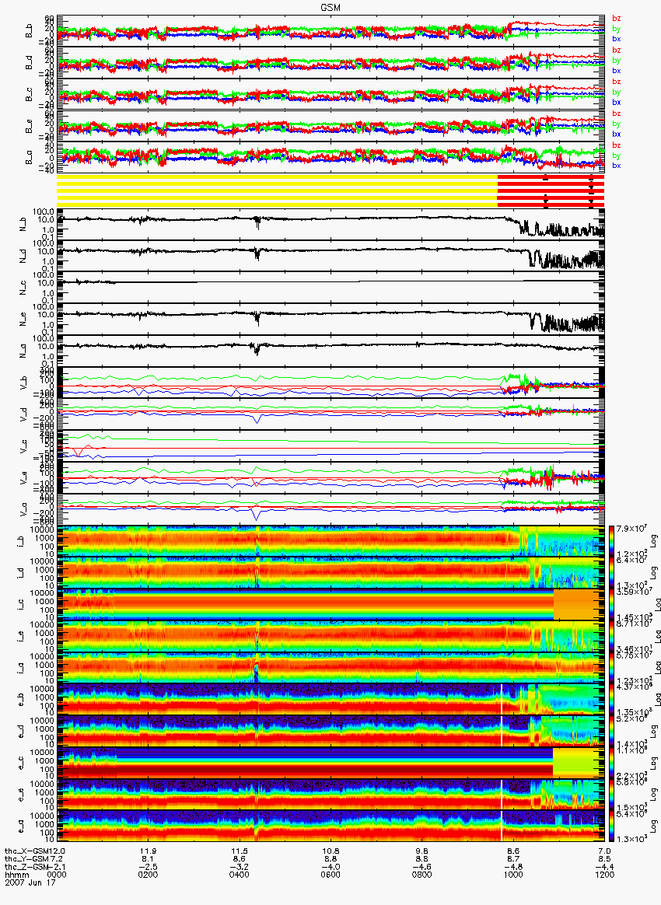This screenshot has height=905, width=661.
Task: Click the e_d spectrogram color bar
Action: point(611,732)
